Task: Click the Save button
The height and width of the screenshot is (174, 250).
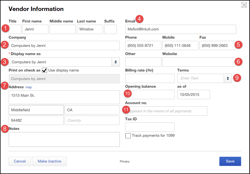Action: click(230, 161)
